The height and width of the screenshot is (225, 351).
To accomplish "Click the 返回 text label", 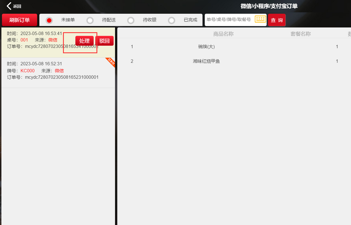I will (x=17, y=6).
